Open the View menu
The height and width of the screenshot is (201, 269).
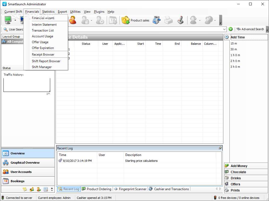[x=87, y=12]
